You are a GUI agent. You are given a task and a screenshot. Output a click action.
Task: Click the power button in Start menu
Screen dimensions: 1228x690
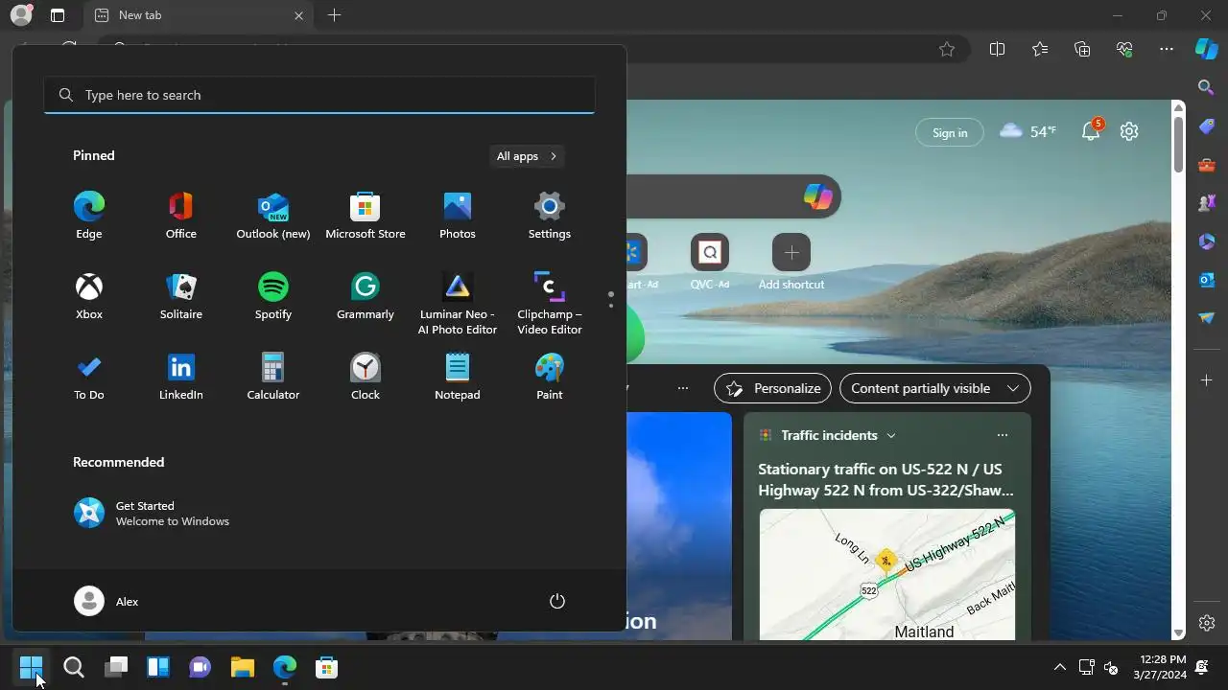click(557, 601)
